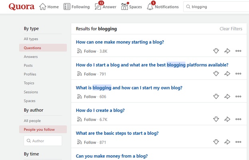Filter results by Answers type
The image size is (249, 160).
click(x=31, y=57)
